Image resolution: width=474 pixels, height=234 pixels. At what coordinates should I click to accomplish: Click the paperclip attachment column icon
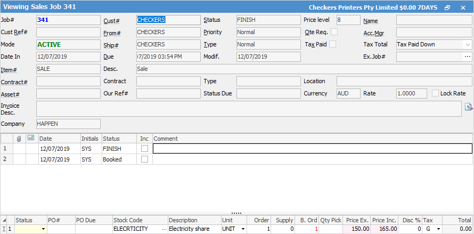[x=19, y=139]
